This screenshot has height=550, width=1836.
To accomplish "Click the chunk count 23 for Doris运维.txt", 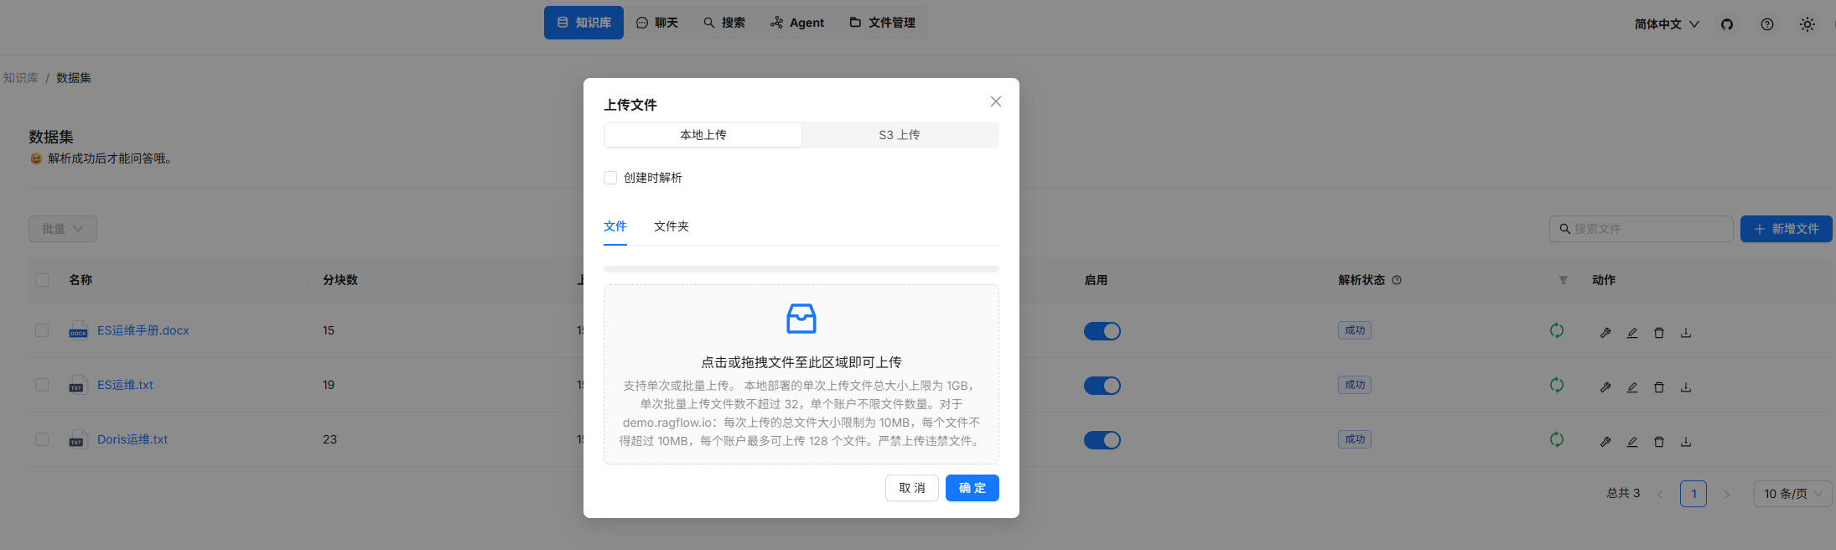I will coord(329,439).
